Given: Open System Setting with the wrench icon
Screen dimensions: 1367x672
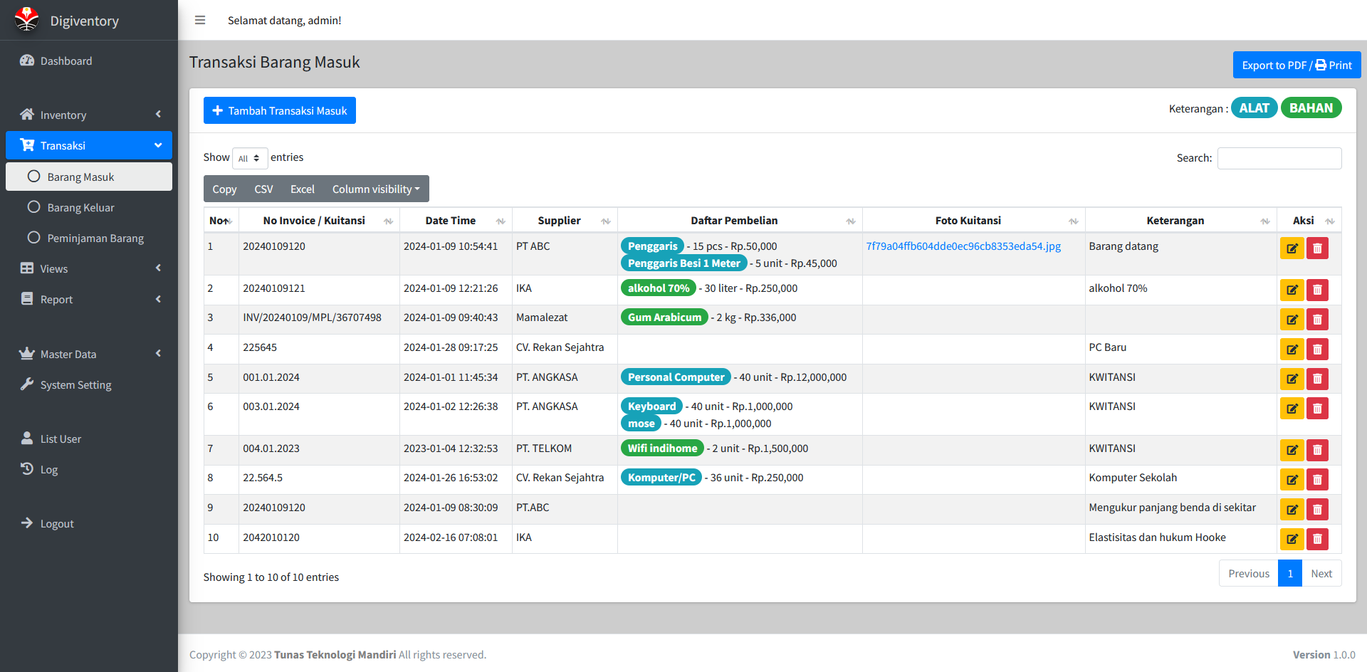Looking at the screenshot, I should (75, 385).
